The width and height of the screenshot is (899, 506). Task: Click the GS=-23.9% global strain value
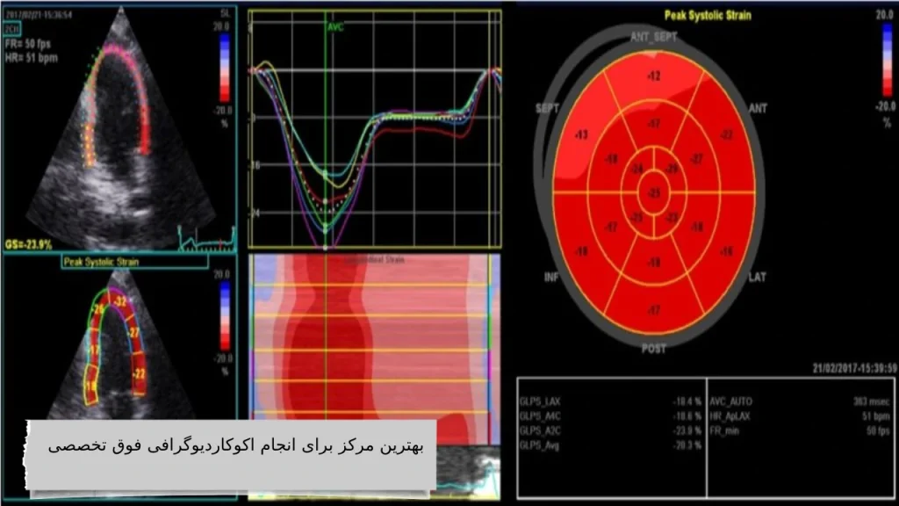click(29, 245)
